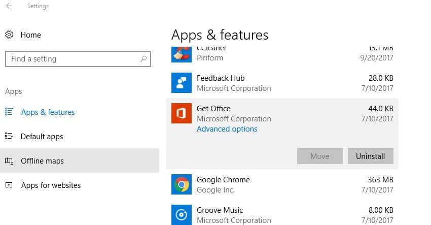Click the Google Chrome app icon
Image resolution: width=431 pixels, height=225 pixels.
tap(181, 184)
